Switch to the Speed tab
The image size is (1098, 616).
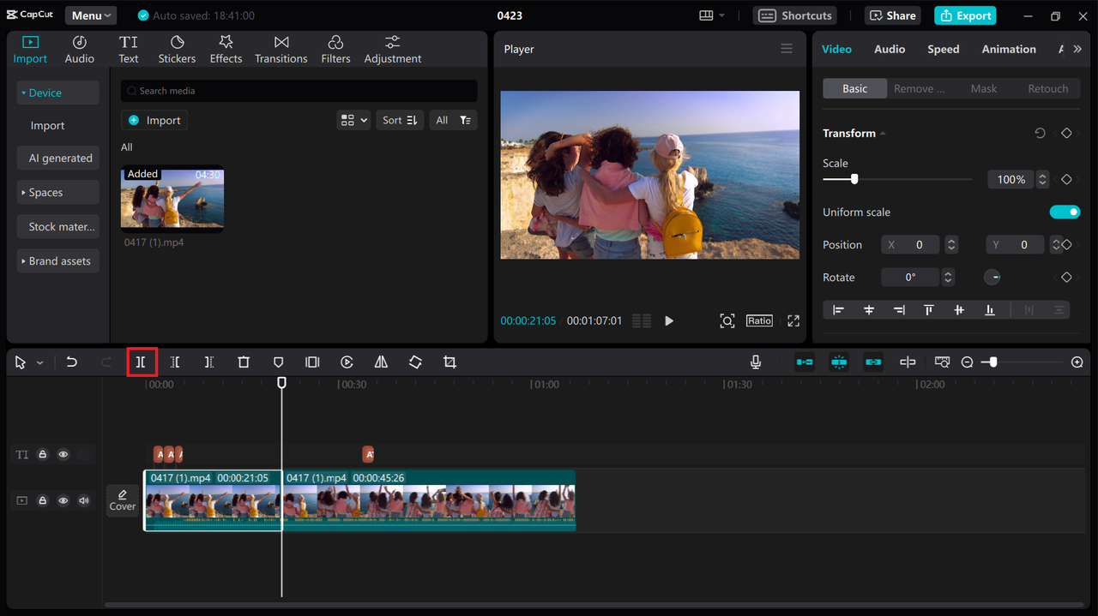click(x=944, y=49)
